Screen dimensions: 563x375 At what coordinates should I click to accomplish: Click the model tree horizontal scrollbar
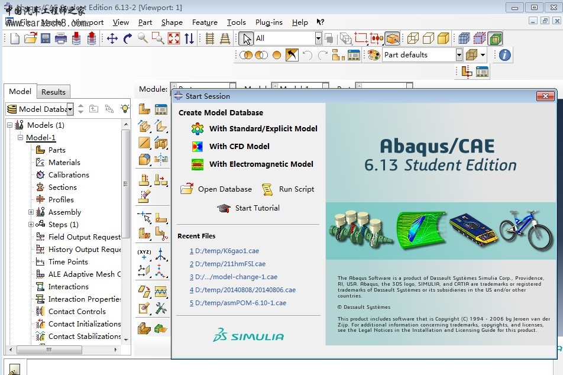(49, 350)
